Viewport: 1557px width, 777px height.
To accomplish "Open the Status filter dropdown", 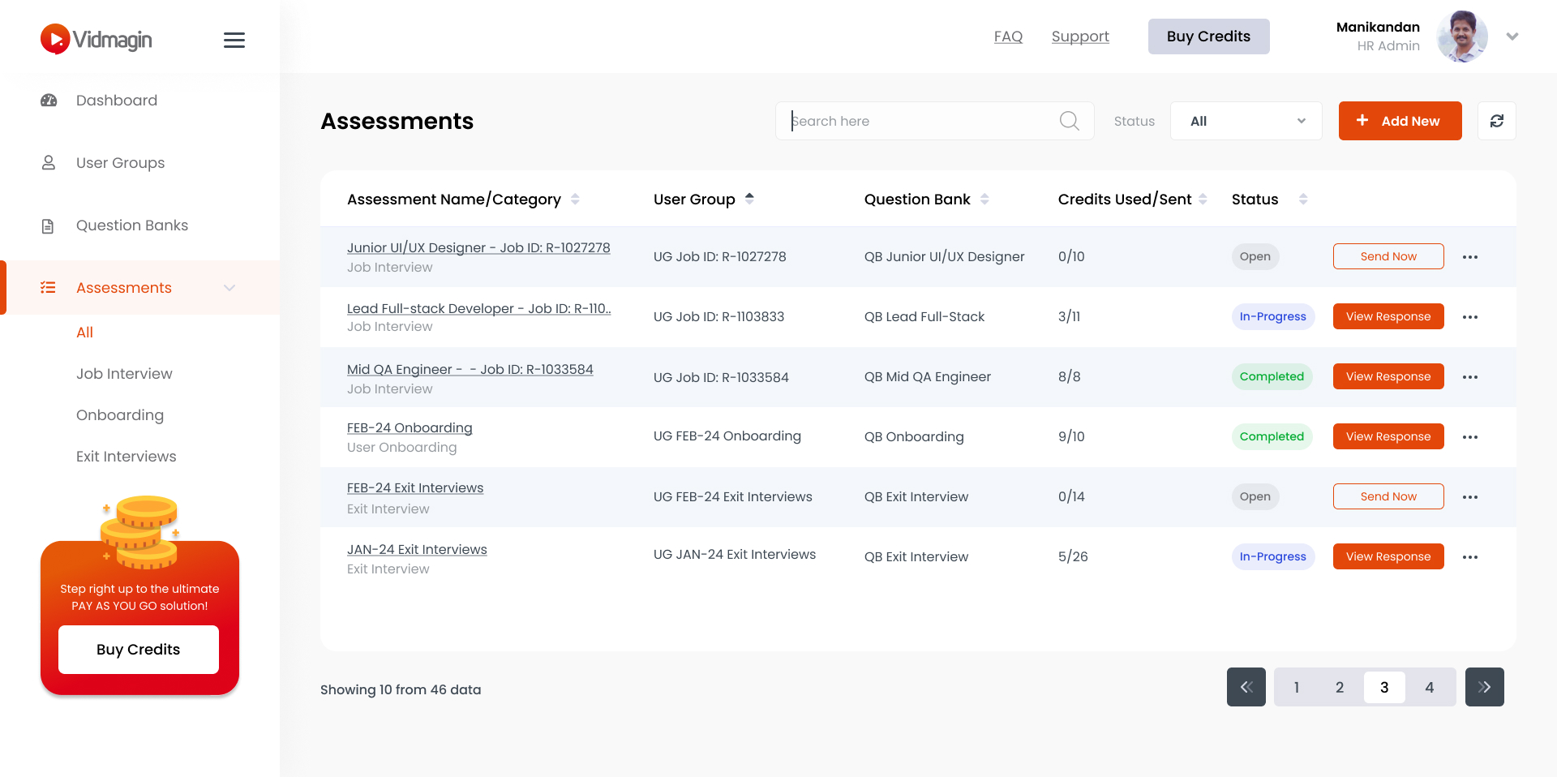I will pyautogui.click(x=1246, y=121).
